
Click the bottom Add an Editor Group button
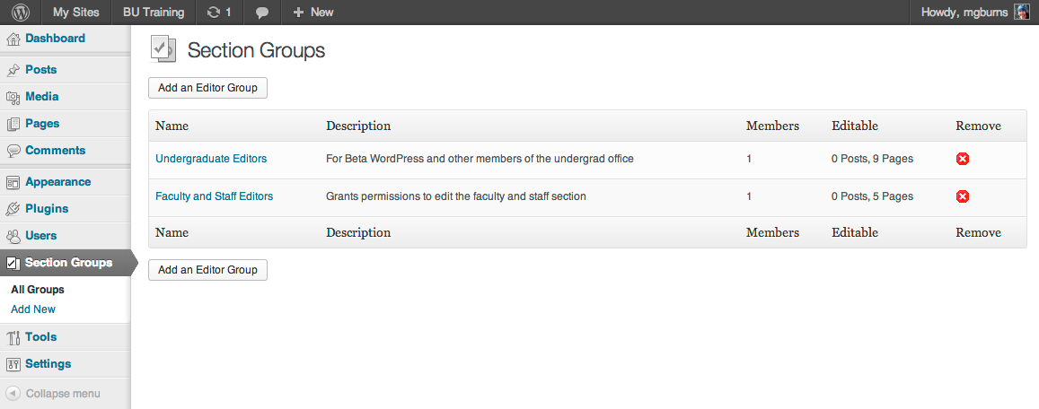[207, 269]
